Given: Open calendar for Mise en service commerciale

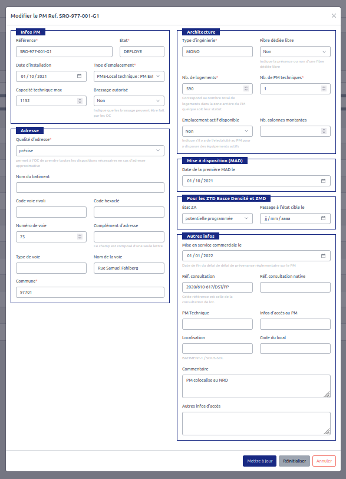Looking at the screenshot, I should [x=324, y=255].
